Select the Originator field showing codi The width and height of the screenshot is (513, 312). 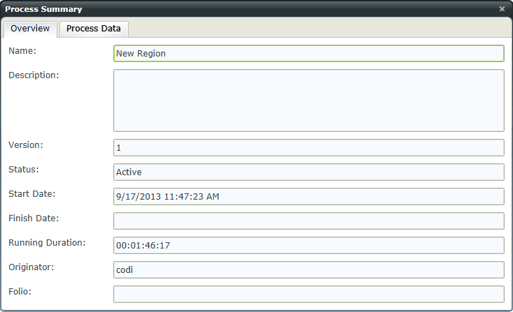308,270
